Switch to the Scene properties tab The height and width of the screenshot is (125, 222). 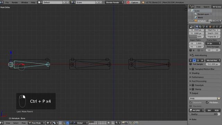pyautogui.click(x=204, y=27)
